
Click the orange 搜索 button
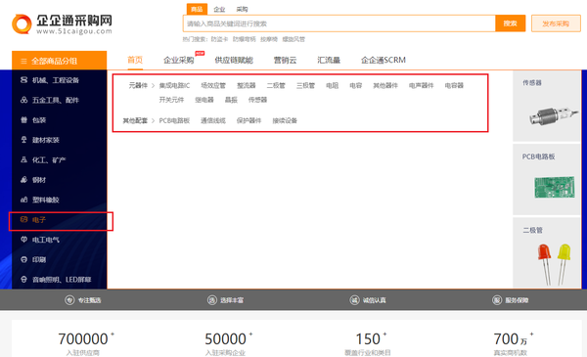point(511,23)
